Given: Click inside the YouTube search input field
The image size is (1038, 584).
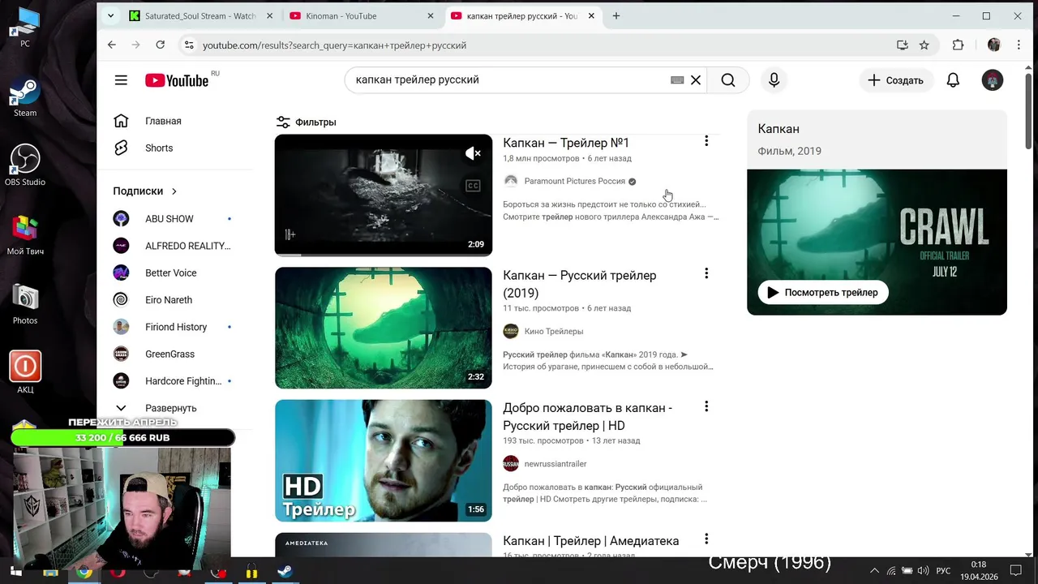Looking at the screenshot, I should (507, 80).
